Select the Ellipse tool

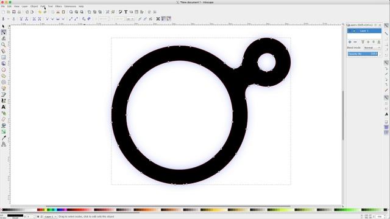point(4,70)
